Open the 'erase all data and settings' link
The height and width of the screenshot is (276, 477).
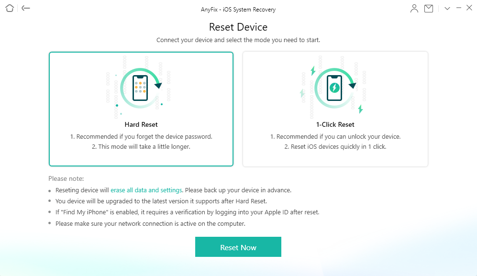click(146, 190)
